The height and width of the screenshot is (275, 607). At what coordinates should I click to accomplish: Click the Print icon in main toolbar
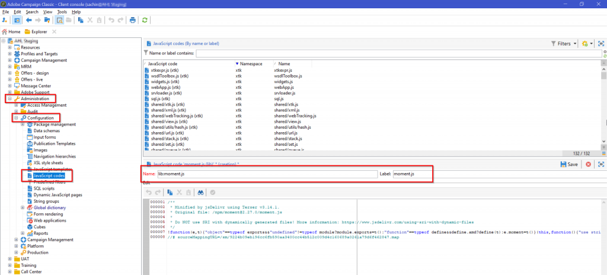tap(133, 20)
